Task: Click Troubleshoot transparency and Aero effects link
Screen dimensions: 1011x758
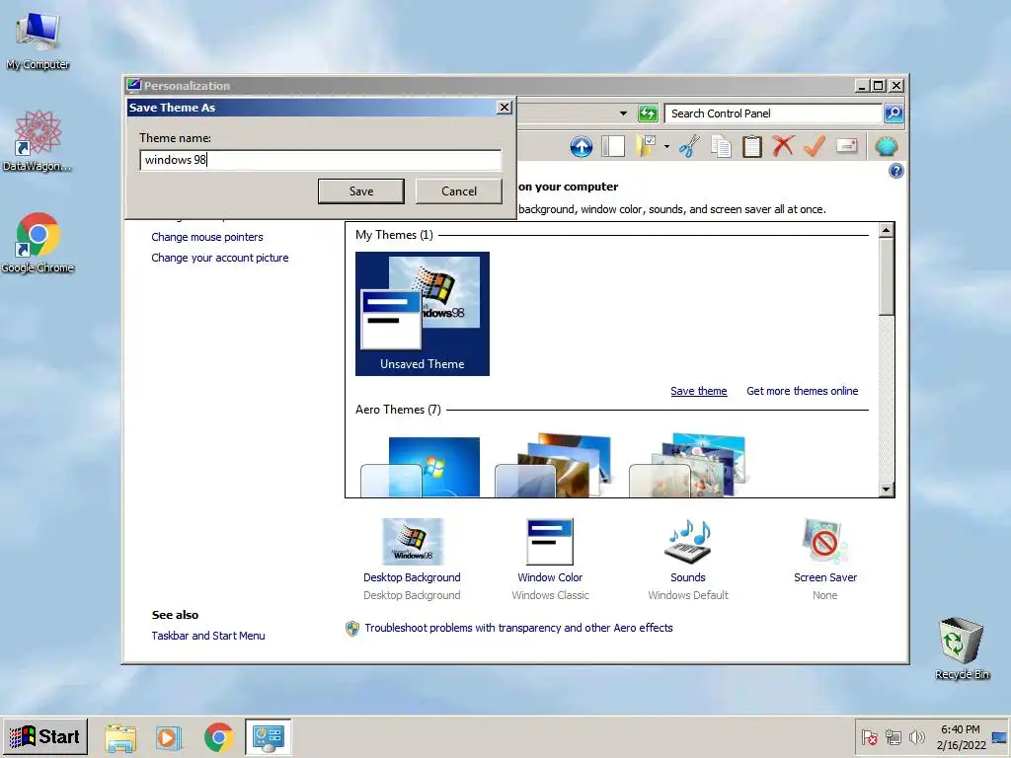Action: tap(518, 628)
